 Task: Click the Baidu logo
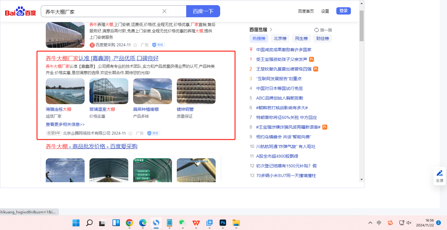(20, 11)
